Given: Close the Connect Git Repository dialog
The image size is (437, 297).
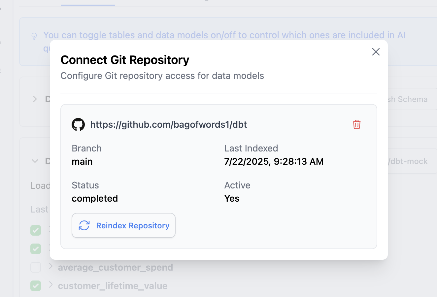Looking at the screenshot, I should coord(376,52).
